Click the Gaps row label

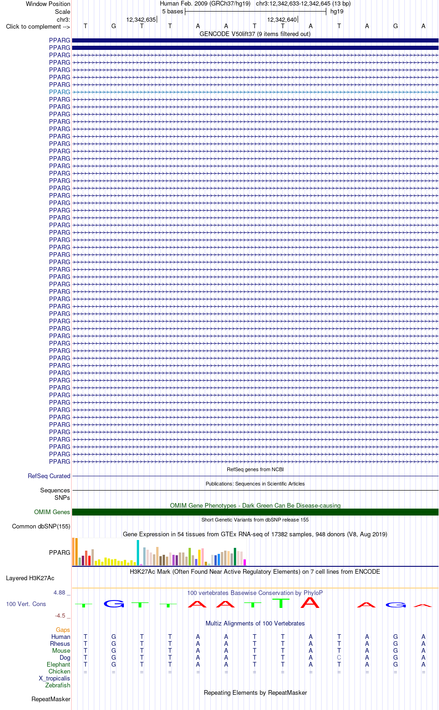pyautogui.click(x=63, y=630)
